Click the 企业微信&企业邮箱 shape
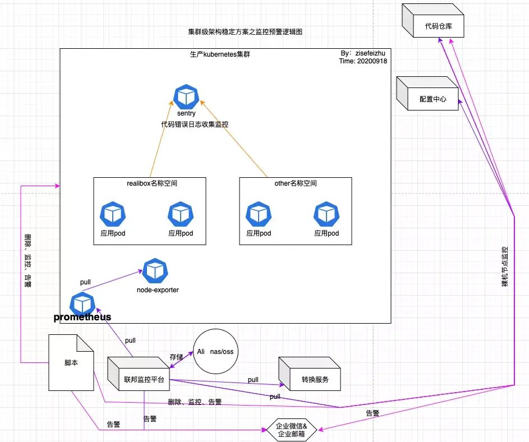The height and width of the screenshot is (442, 529). [x=291, y=430]
